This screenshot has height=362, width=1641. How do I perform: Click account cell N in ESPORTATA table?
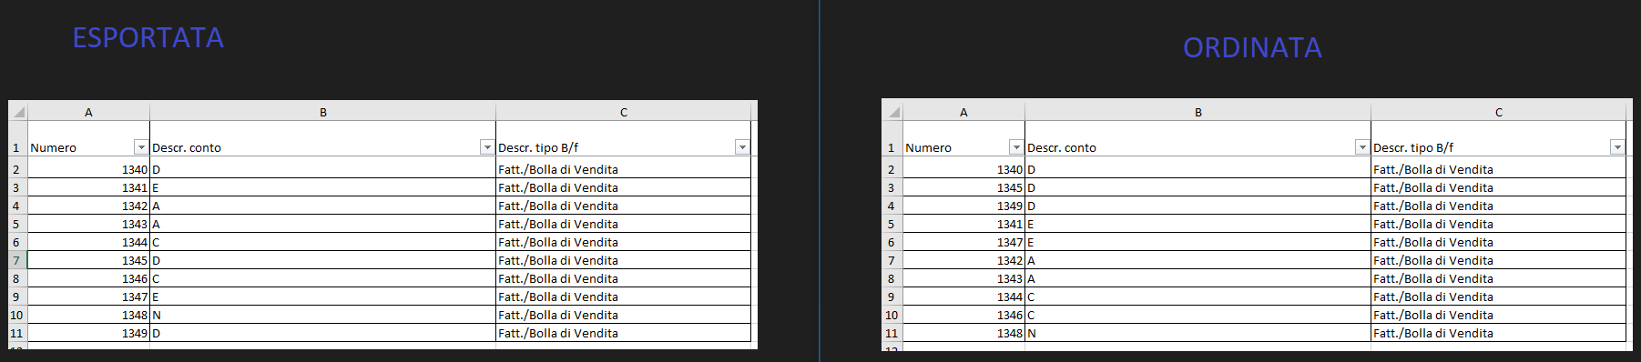323,315
